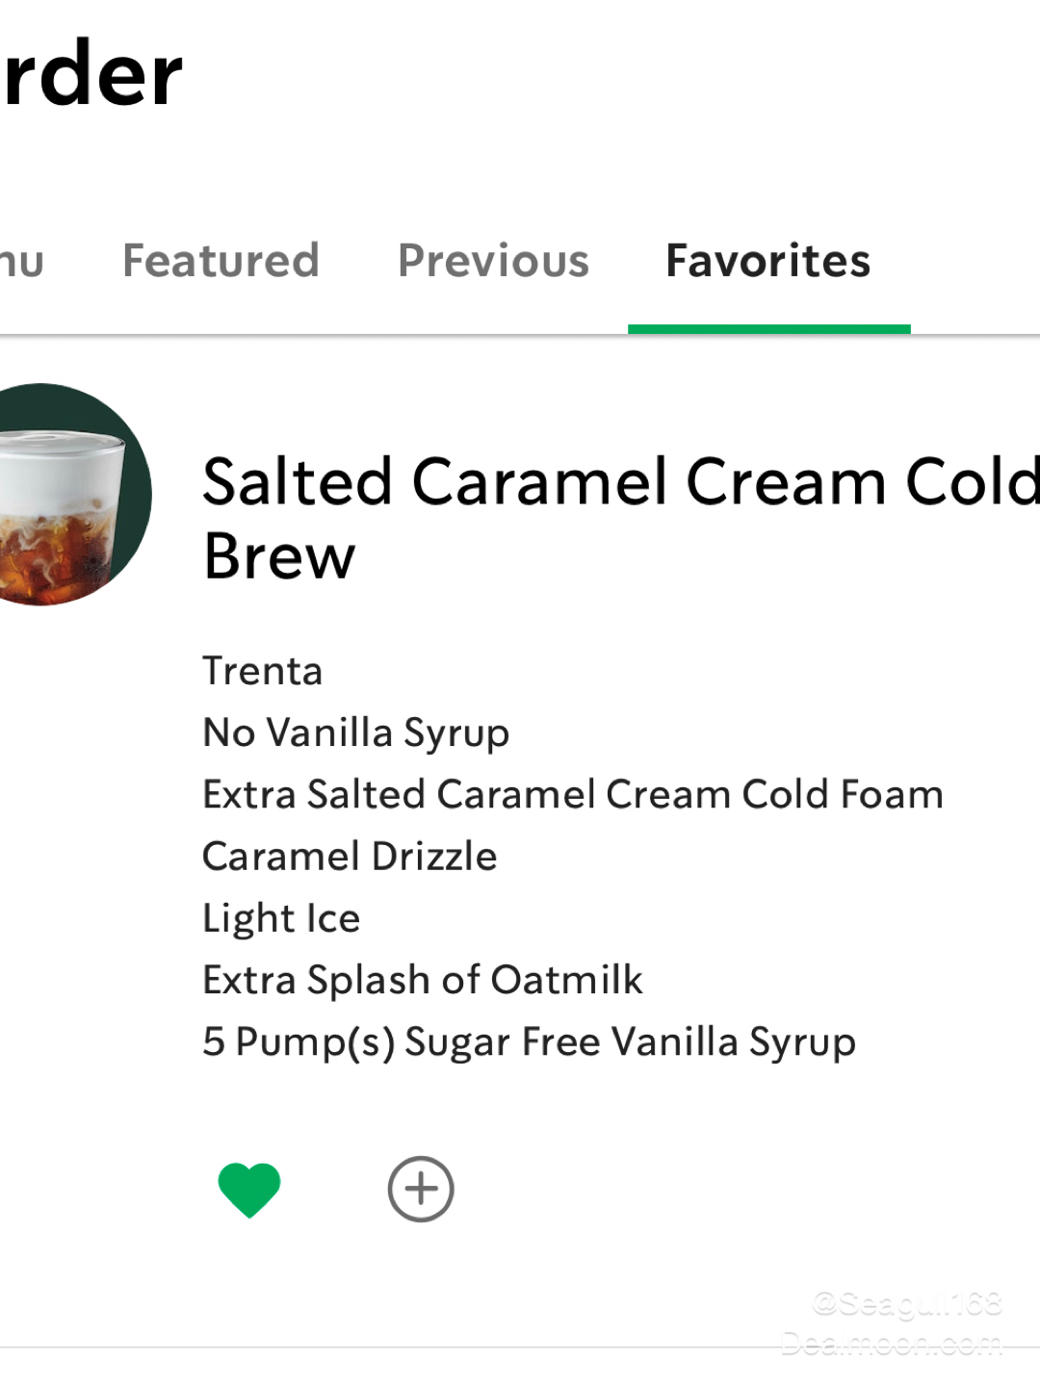Unfavorite the drink with the green heart
Viewport: 1040px width, 1386px height.
(249, 1190)
